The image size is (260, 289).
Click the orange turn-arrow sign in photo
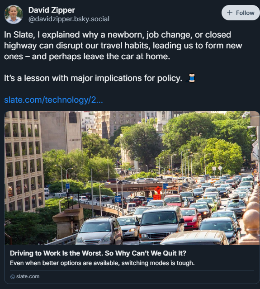click(158, 190)
